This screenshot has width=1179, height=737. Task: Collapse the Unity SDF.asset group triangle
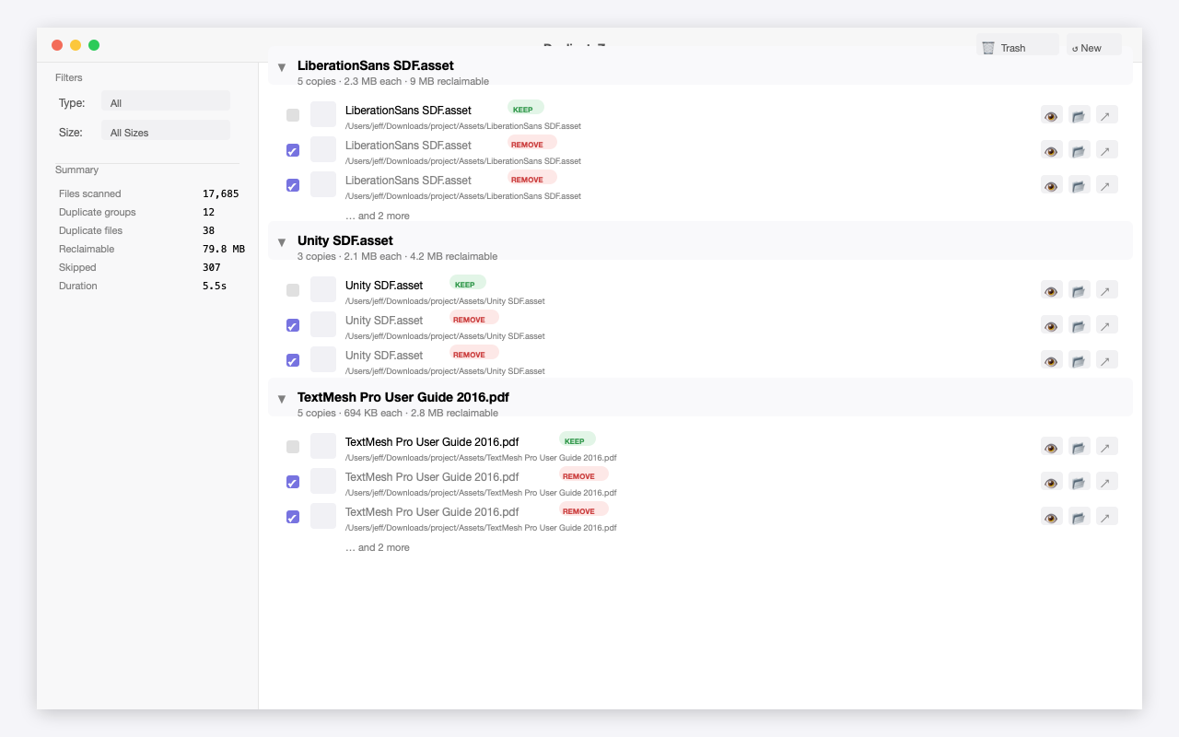coord(282,242)
